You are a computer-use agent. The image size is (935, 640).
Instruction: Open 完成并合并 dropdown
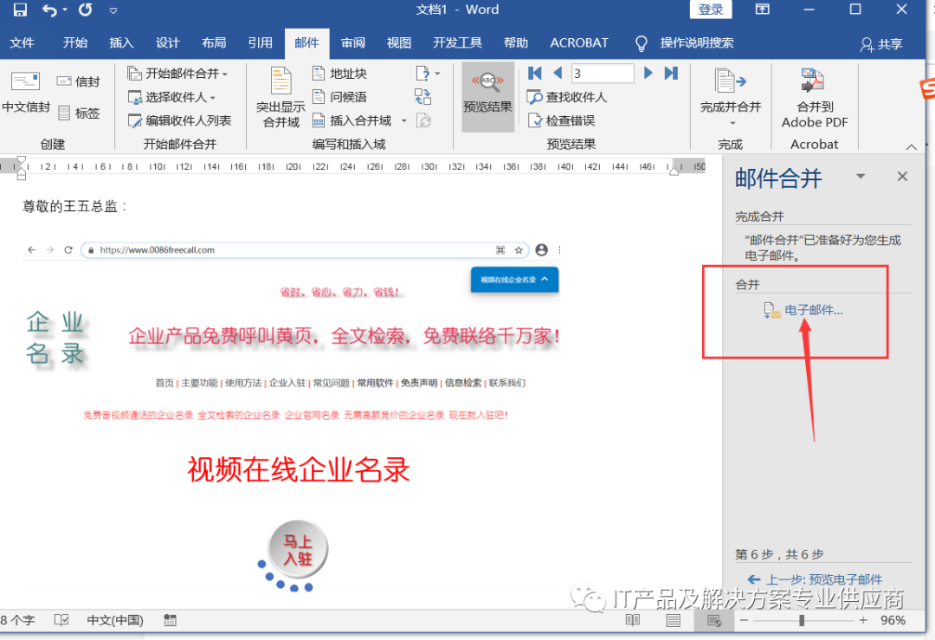pyautogui.click(x=731, y=97)
